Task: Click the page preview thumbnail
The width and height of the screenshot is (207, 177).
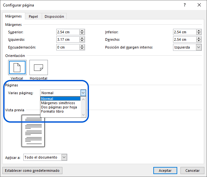Action: 33,131
